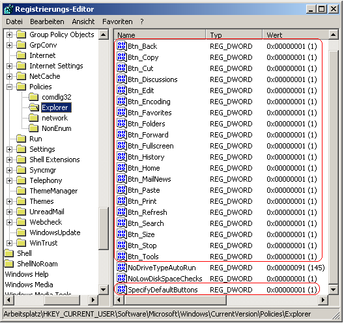The image size is (344, 323).
Task: Open the Favoriten menu
Action: coord(117,21)
